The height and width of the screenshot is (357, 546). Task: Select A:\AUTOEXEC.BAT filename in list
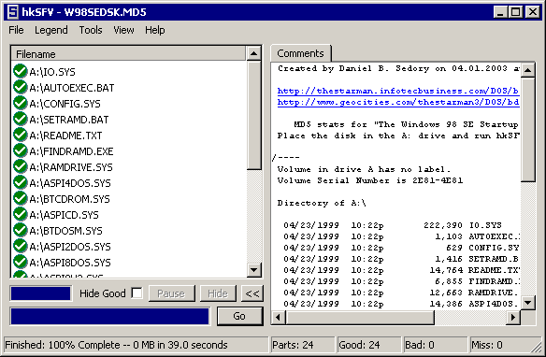(72, 88)
